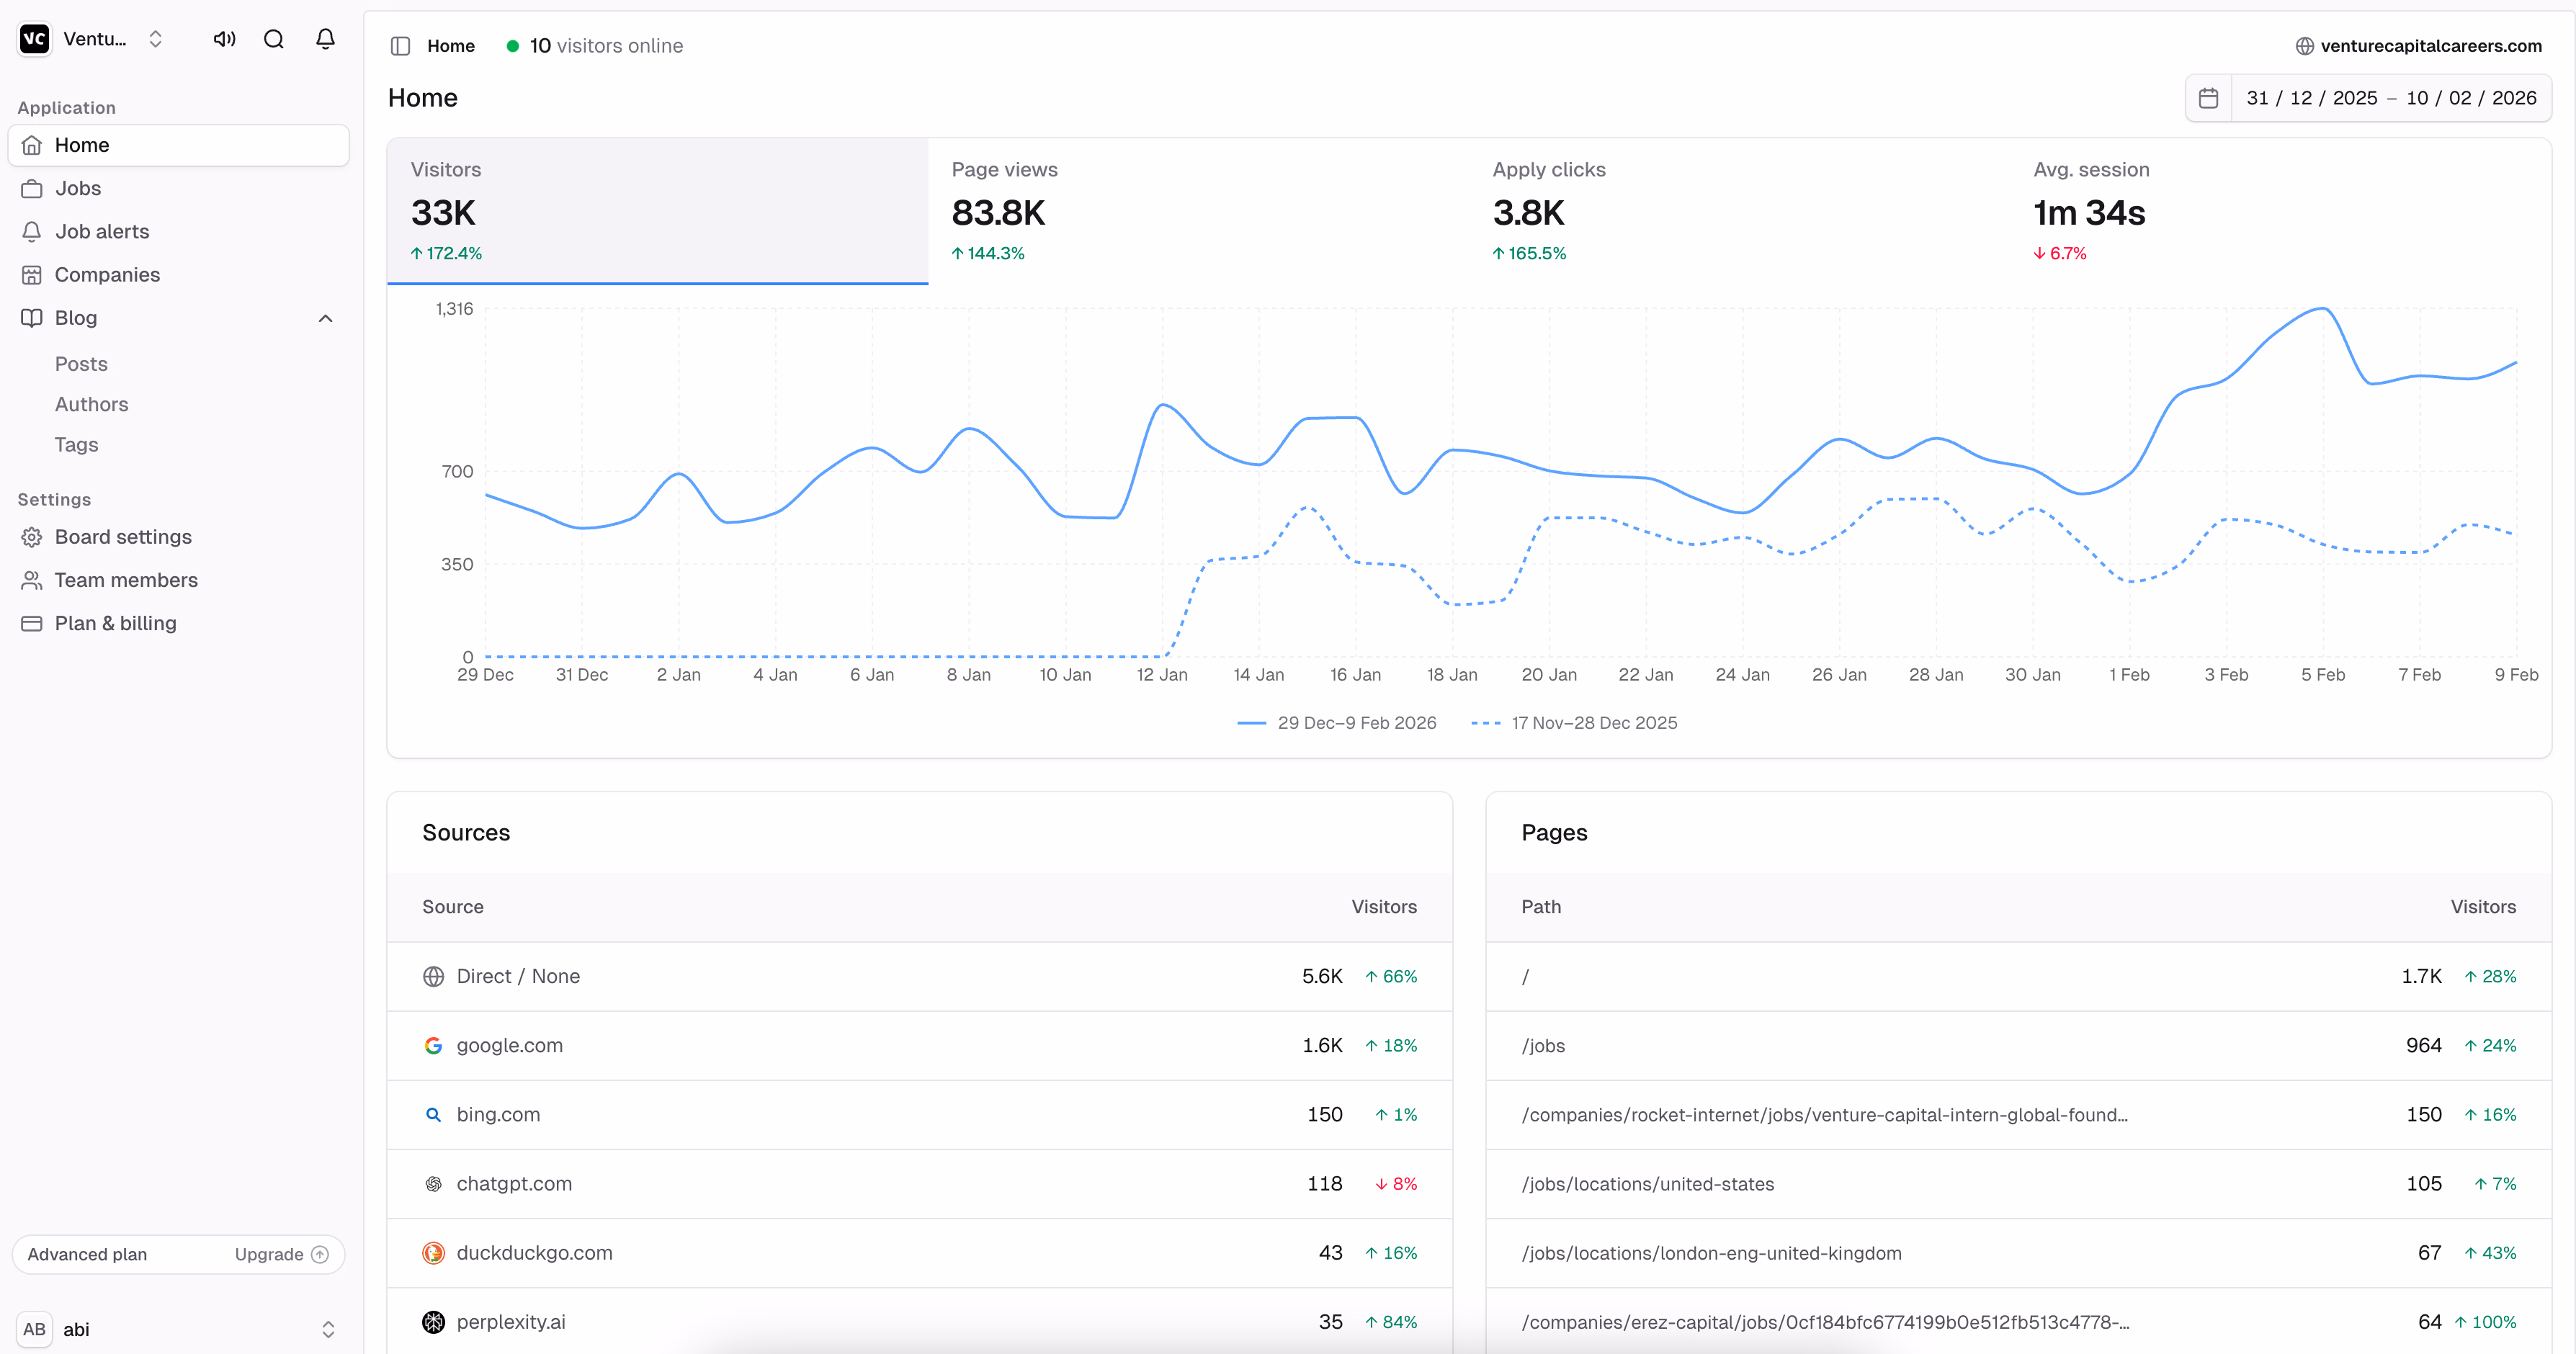Image resolution: width=2576 pixels, height=1354 pixels.
Task: Toggle the 17 Nov–28 Dec 2025 legend series
Action: click(x=1575, y=723)
